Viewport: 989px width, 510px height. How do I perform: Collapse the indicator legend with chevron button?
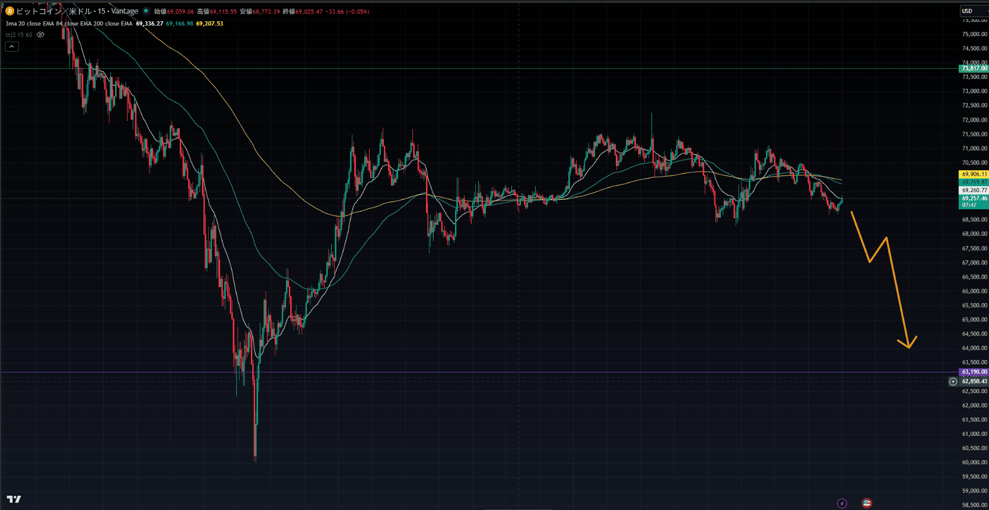pos(11,47)
